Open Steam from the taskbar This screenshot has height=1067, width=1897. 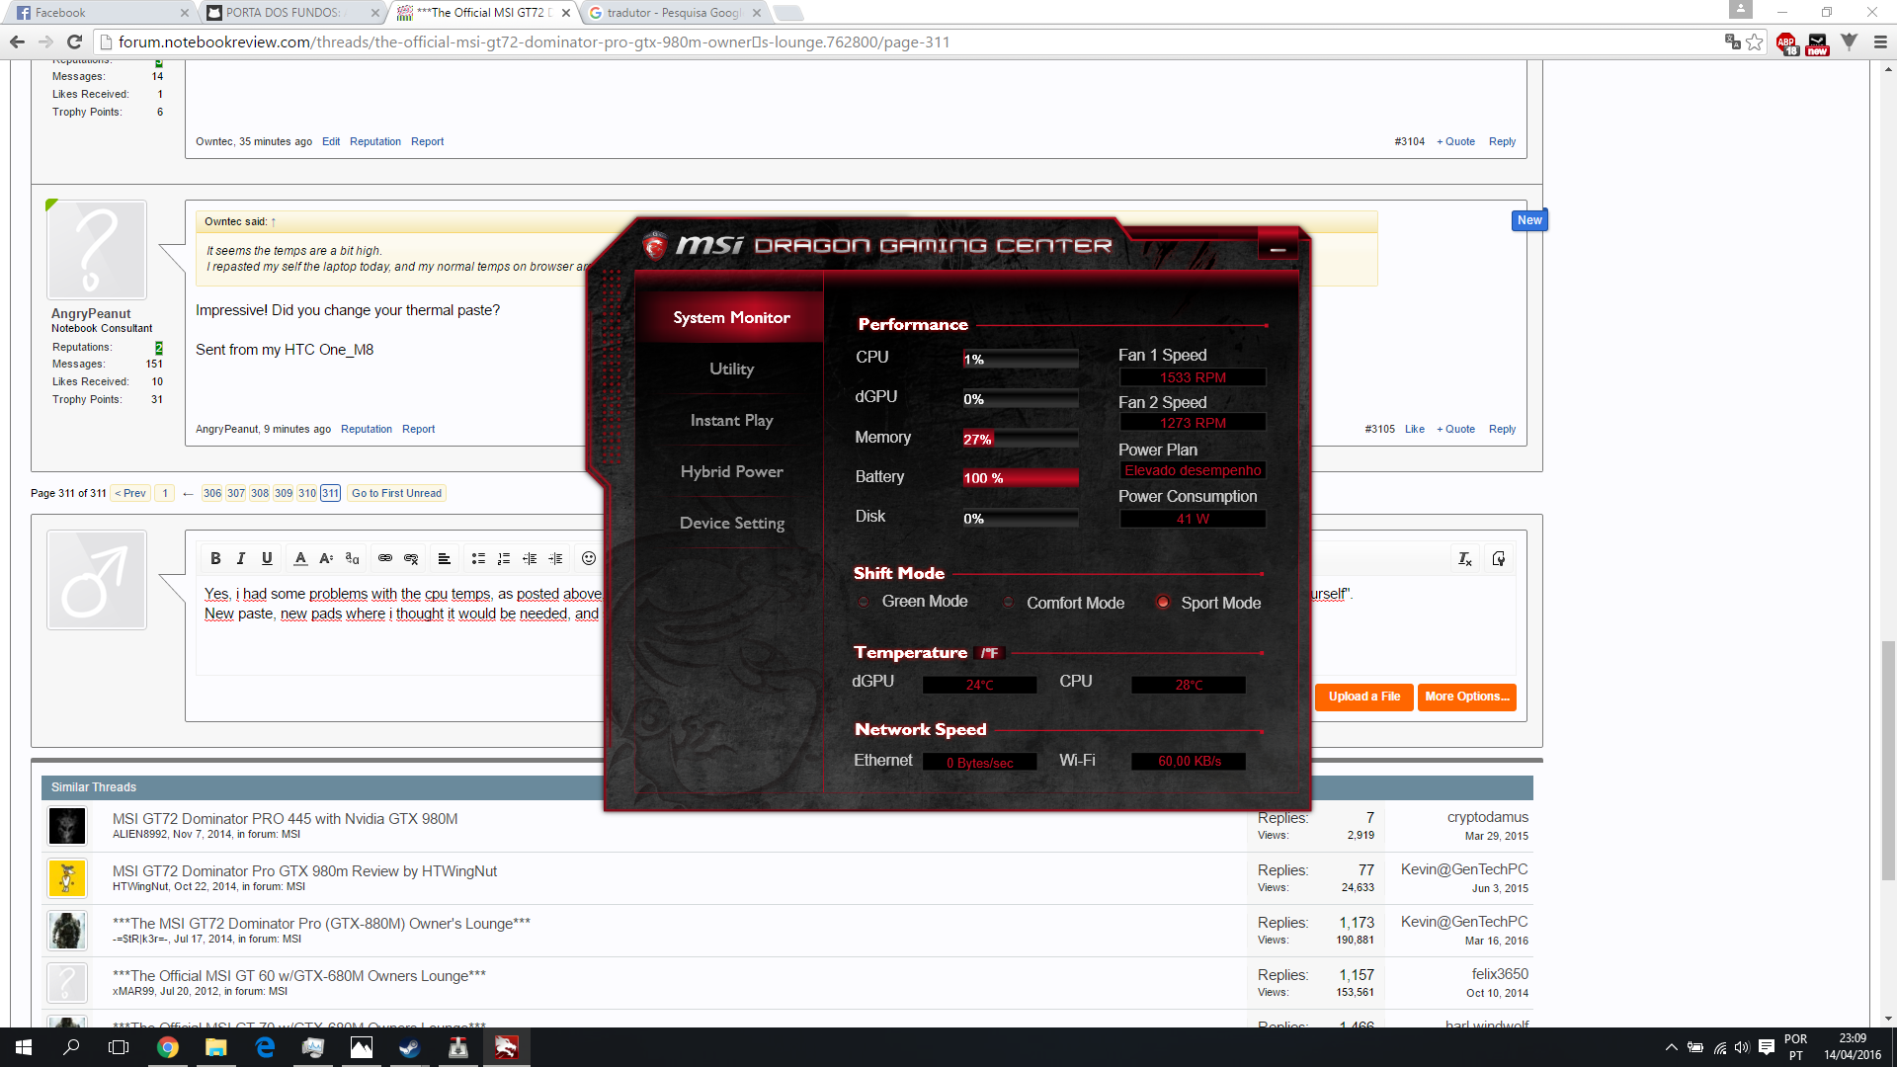(x=409, y=1047)
